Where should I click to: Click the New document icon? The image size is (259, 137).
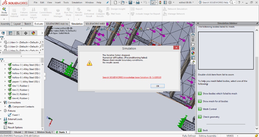[116, 2]
